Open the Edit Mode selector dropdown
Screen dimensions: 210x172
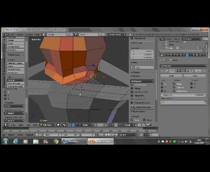click(47, 125)
